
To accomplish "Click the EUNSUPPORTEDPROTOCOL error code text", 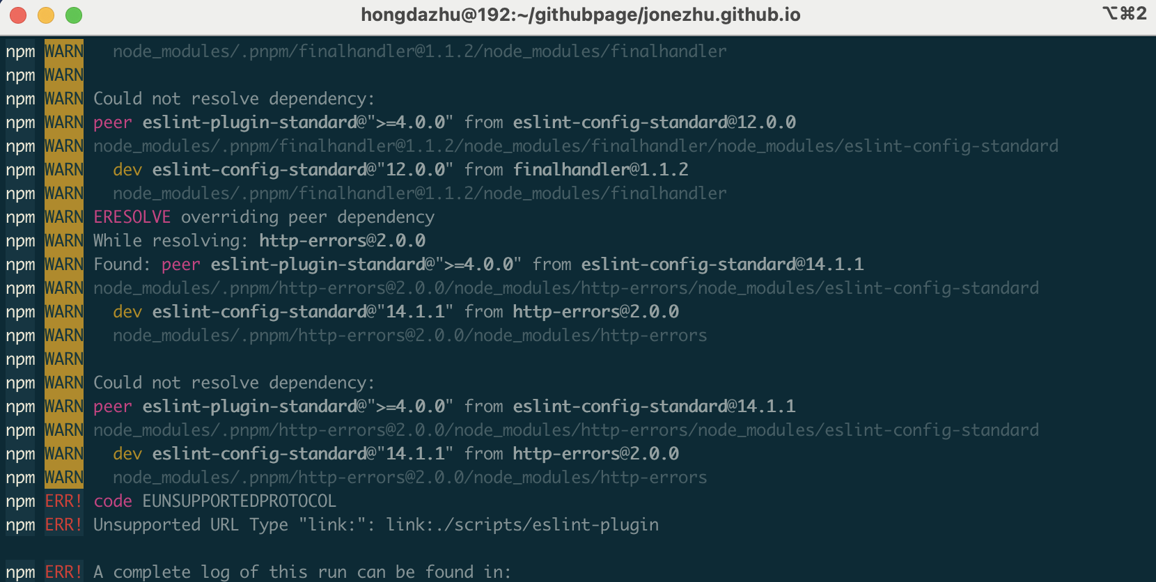I will (239, 501).
